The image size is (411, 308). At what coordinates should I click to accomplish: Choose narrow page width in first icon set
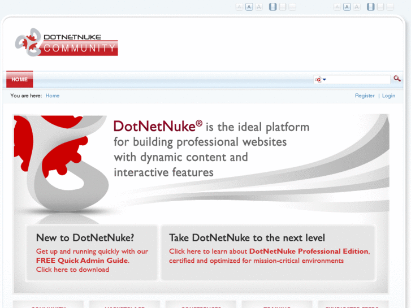click(273, 7)
